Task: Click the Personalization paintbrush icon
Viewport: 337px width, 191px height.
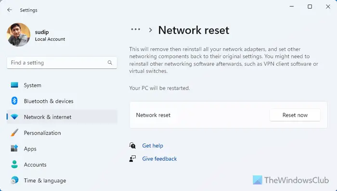Action: (14, 133)
